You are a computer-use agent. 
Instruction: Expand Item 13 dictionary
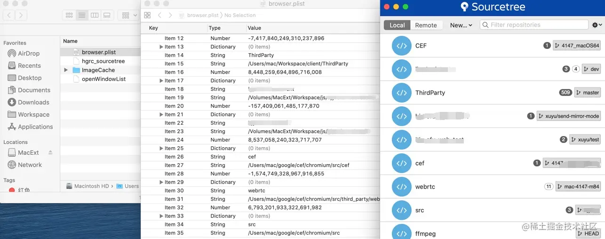(161, 47)
